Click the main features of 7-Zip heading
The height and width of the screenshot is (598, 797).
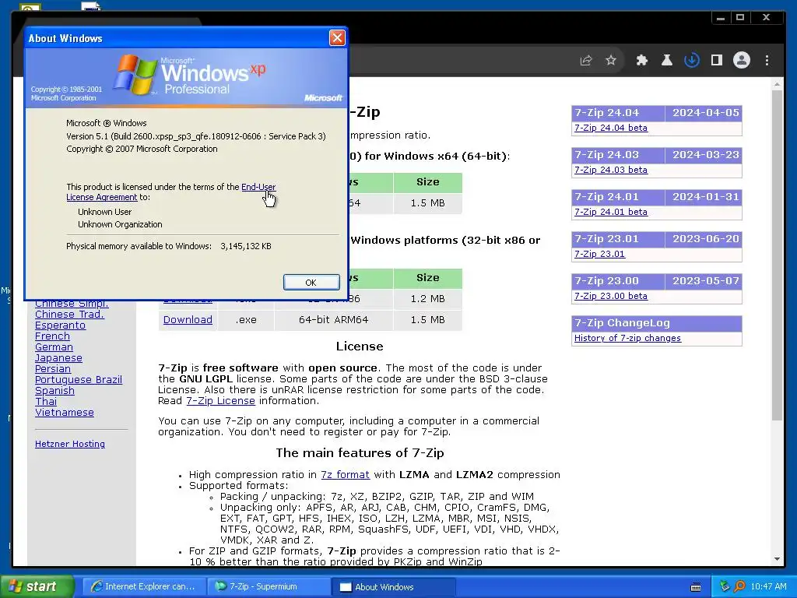360,453
